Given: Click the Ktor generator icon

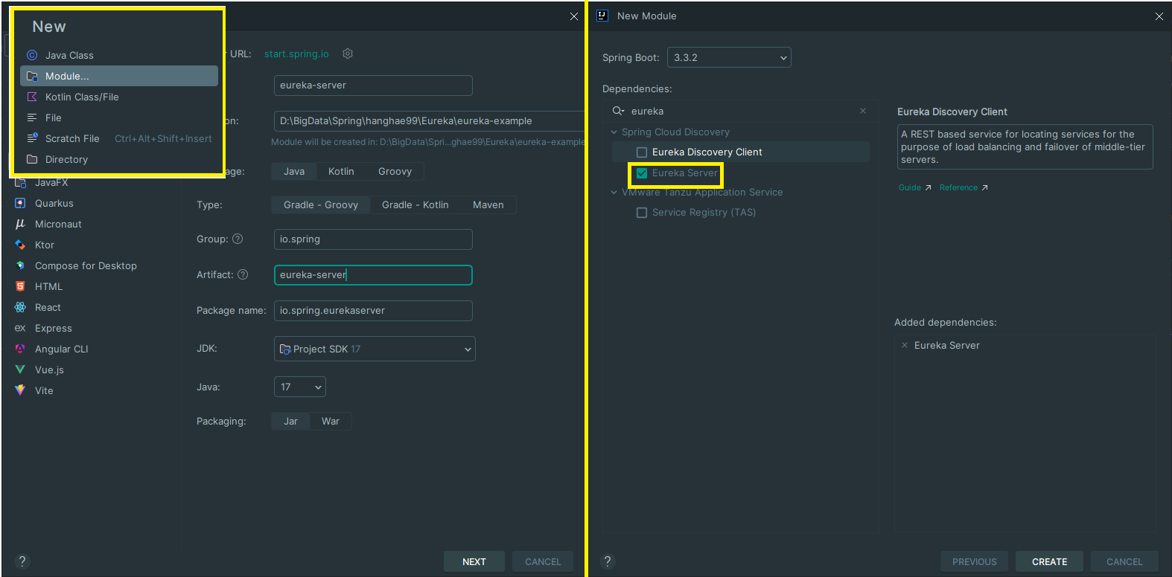Looking at the screenshot, I should coord(20,245).
